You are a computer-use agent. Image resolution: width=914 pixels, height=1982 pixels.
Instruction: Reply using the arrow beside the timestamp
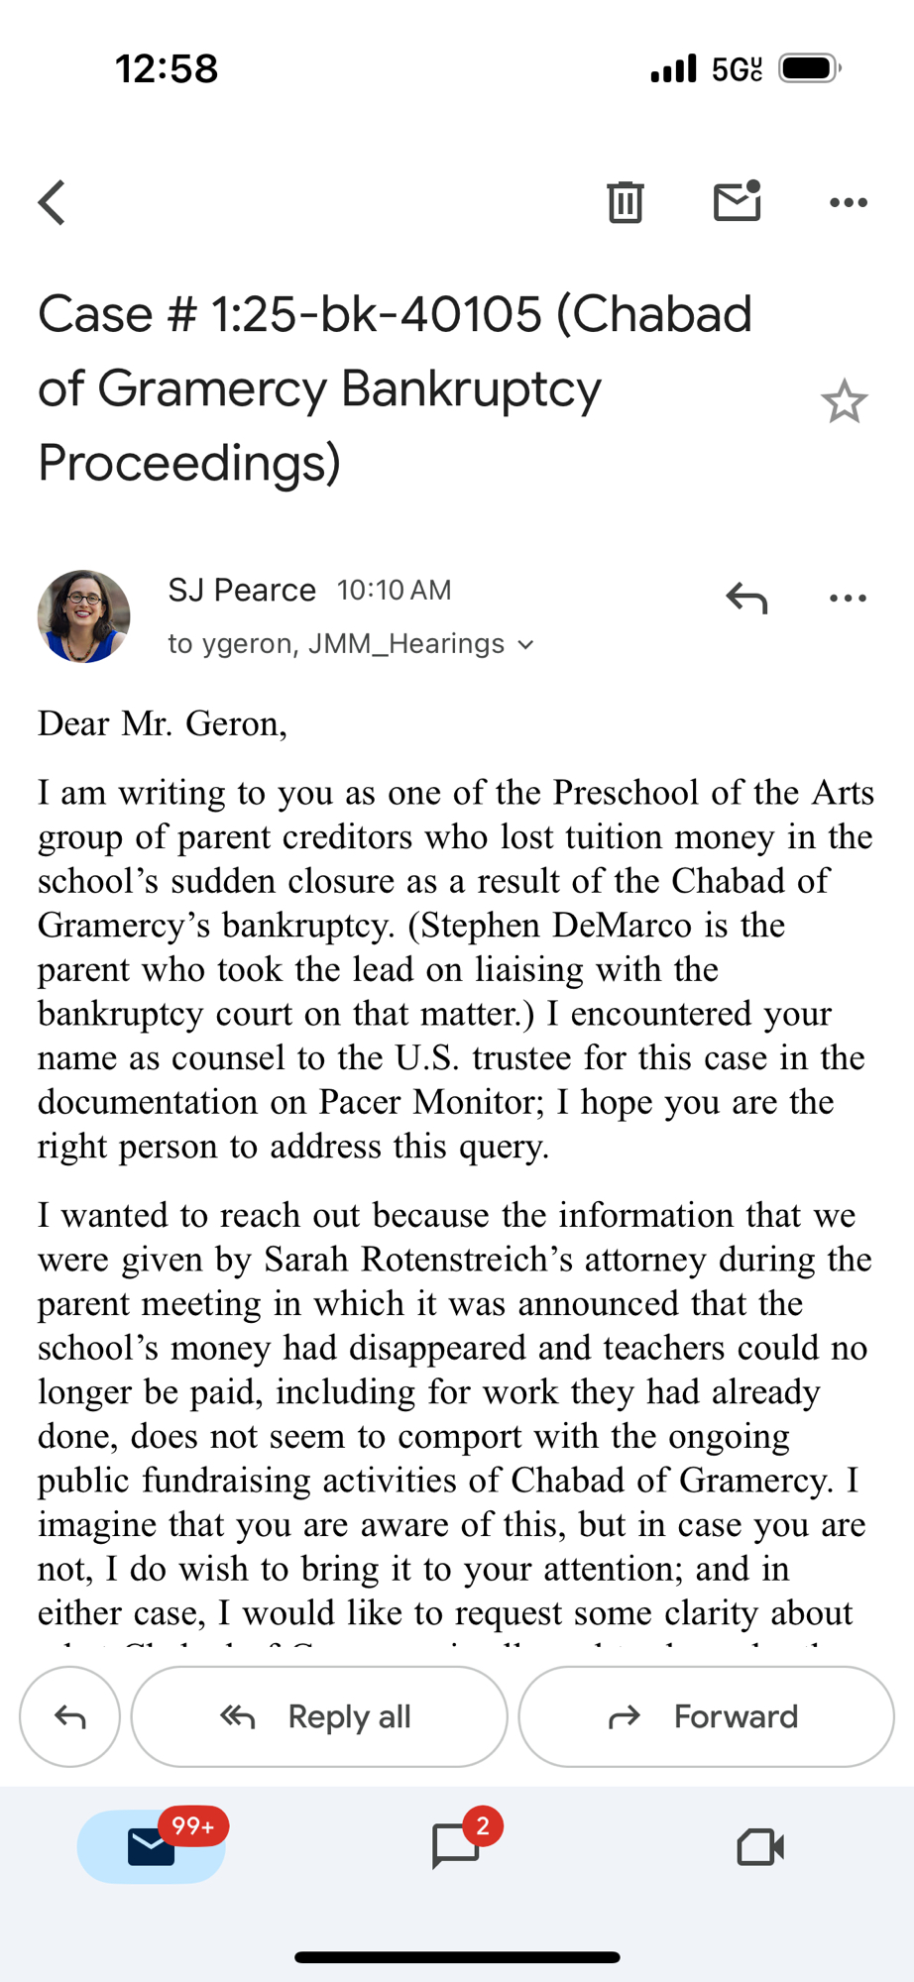click(x=746, y=598)
